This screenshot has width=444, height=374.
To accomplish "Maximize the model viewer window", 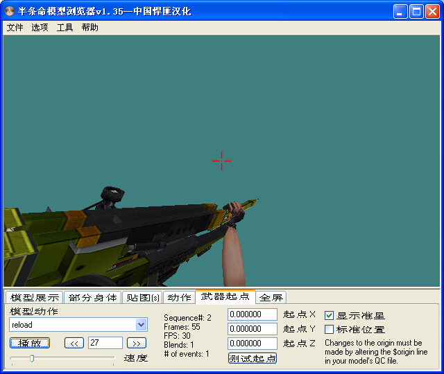I will tap(416, 12).
